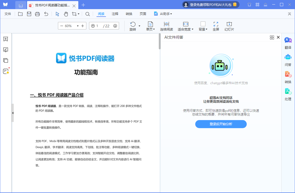The height and width of the screenshot is (193, 295).
Task: Open the 单页 page layout dropdown
Action: pos(150,26)
